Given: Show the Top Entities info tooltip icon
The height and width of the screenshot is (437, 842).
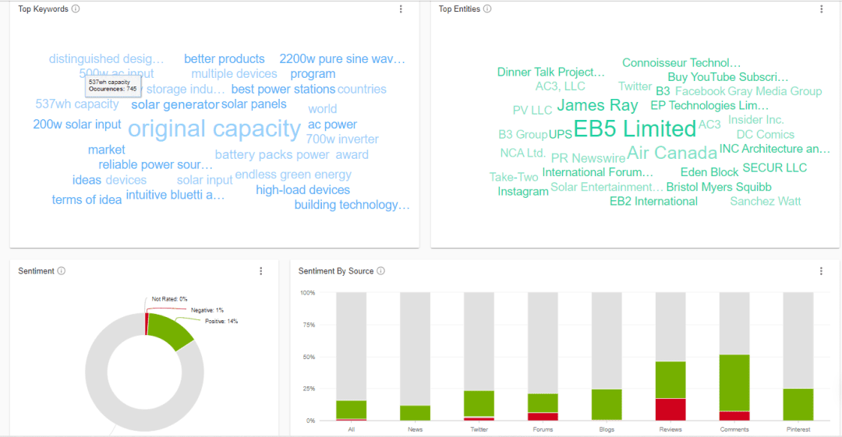Looking at the screenshot, I should 487,9.
